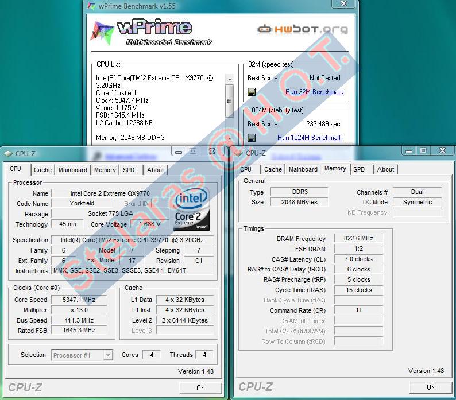Screen dimensions: 456x400
Task: Select SPD tab in left CPU-Z
Action: tap(129, 170)
